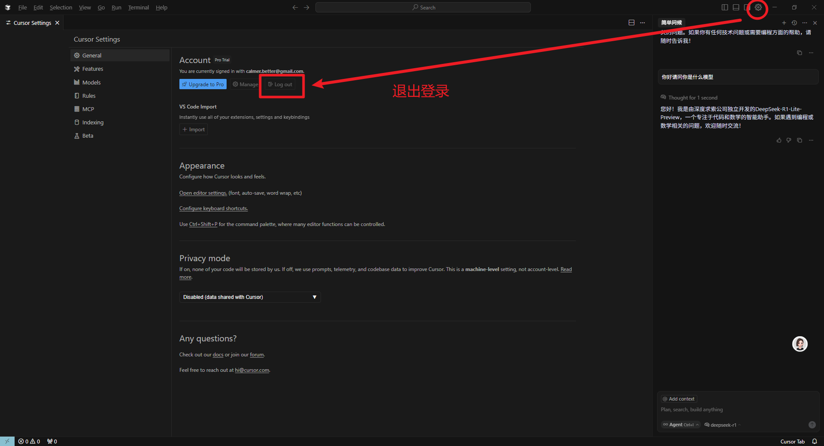Focus the title bar Search box

tap(423, 7)
